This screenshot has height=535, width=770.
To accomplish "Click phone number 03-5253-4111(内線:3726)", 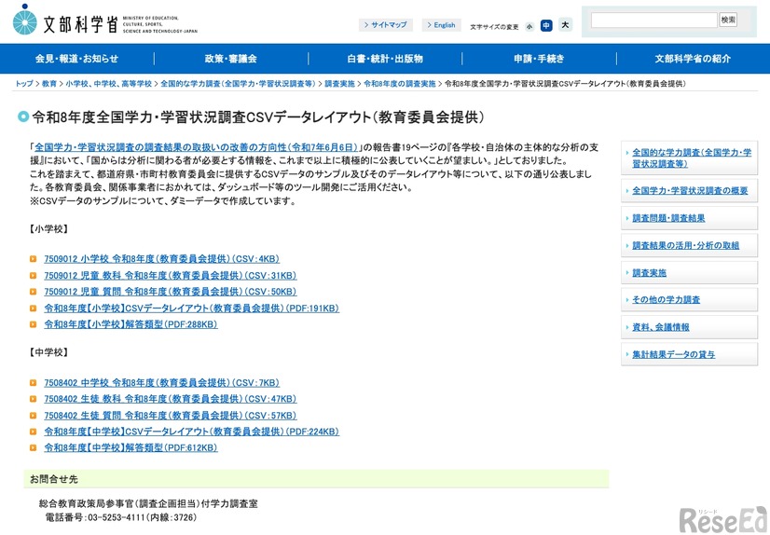I will coord(142,517).
